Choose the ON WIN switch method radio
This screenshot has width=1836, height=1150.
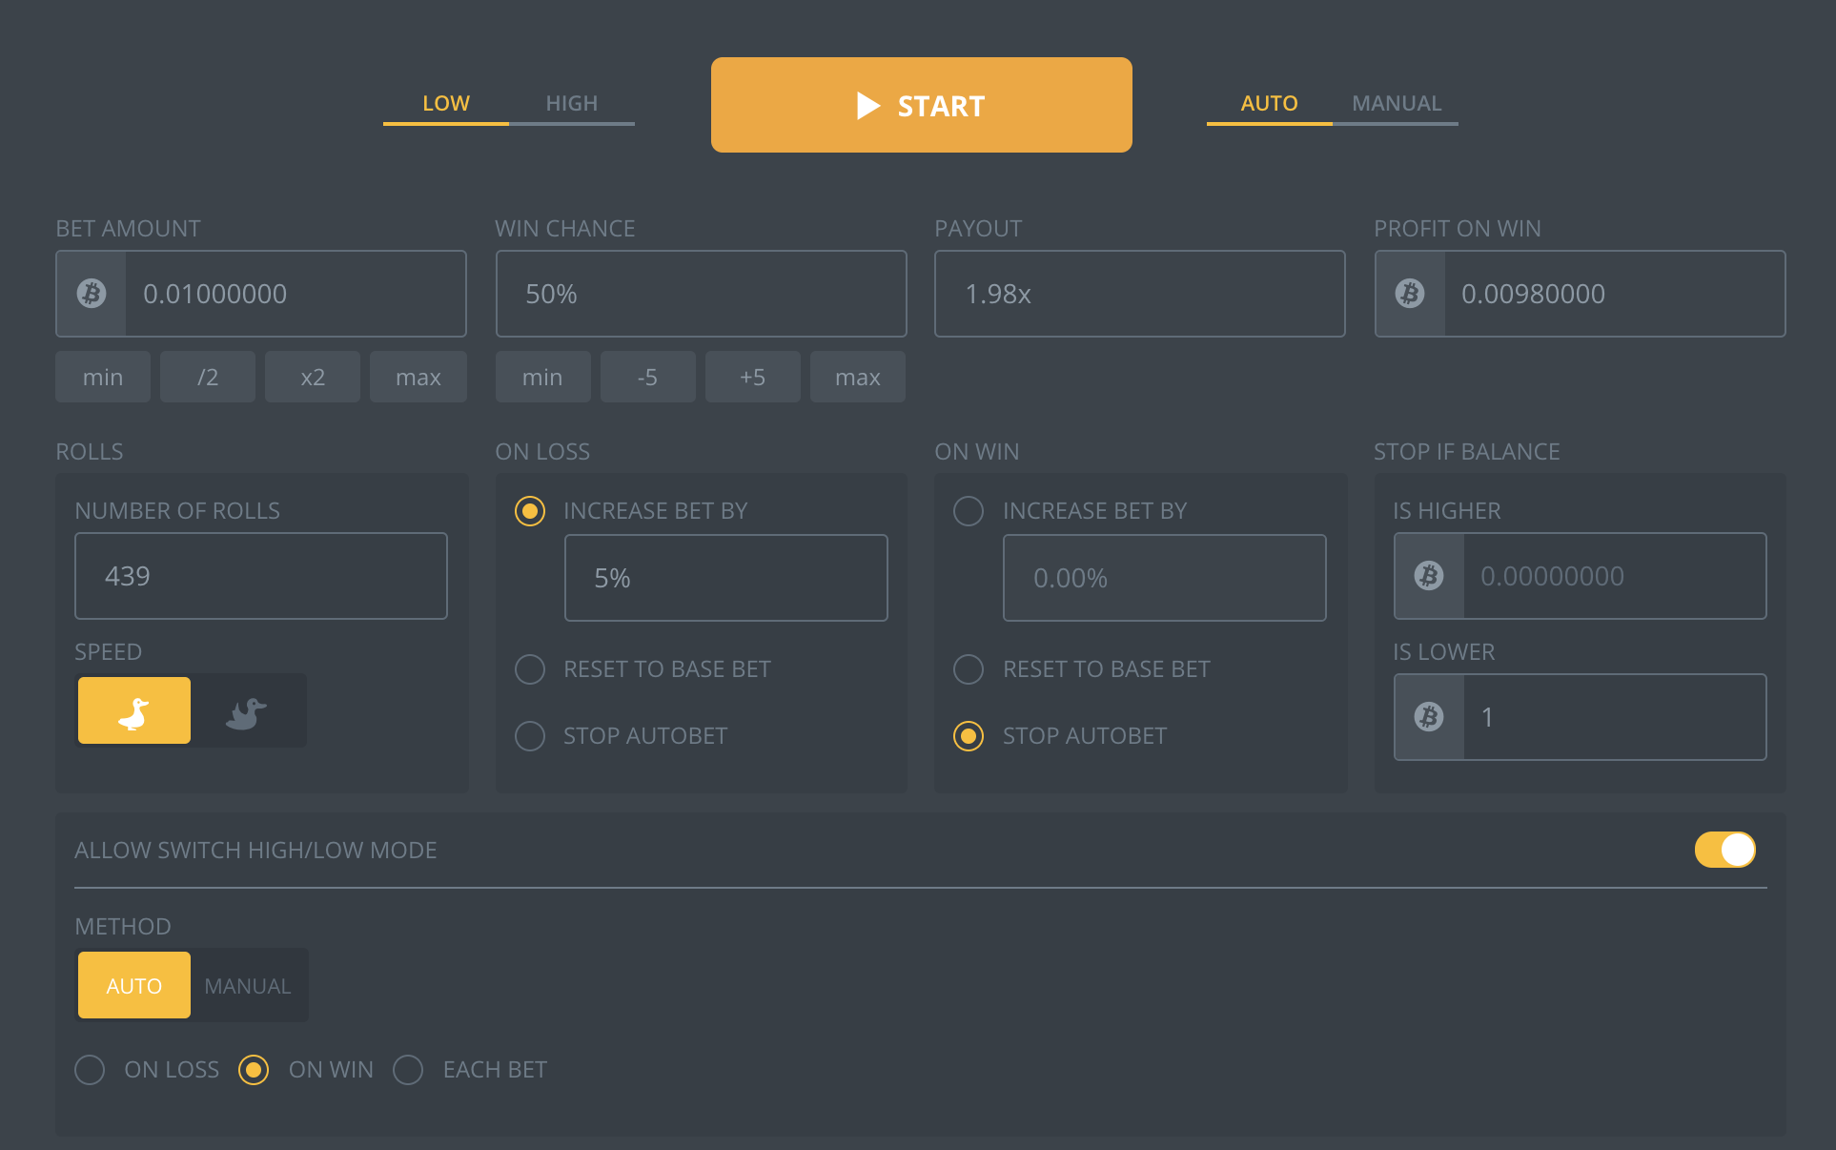click(254, 1070)
